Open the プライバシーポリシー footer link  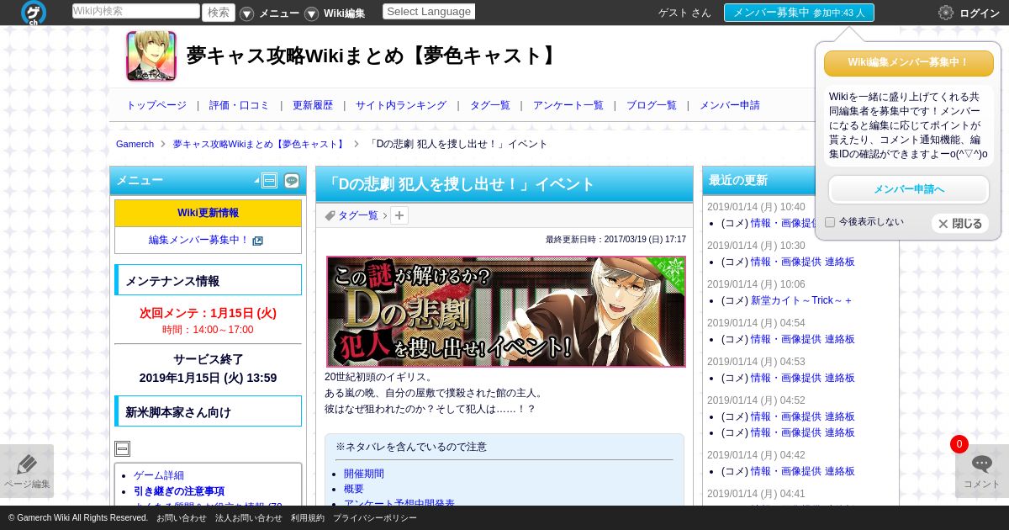[x=375, y=518]
